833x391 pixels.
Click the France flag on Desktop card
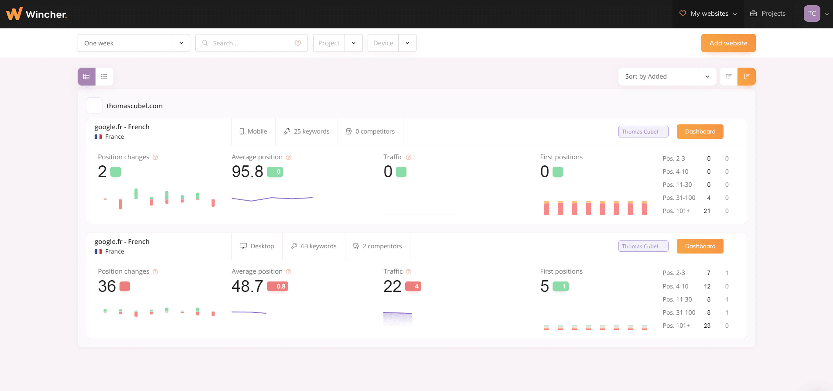pos(98,251)
